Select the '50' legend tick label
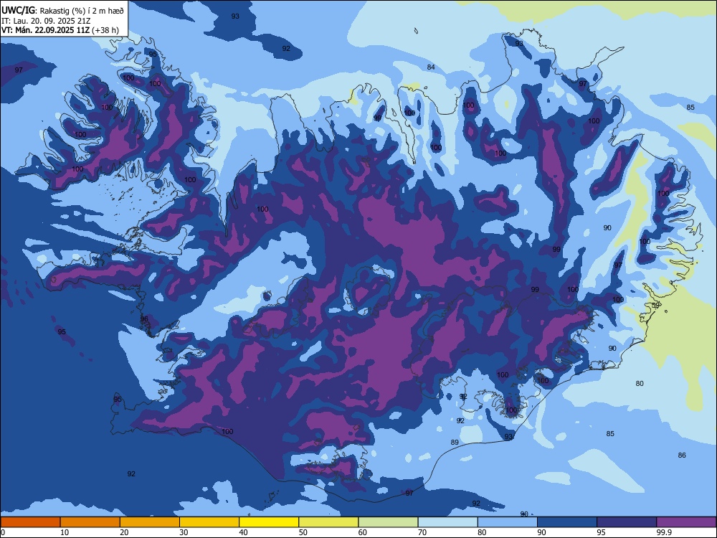 (303, 532)
